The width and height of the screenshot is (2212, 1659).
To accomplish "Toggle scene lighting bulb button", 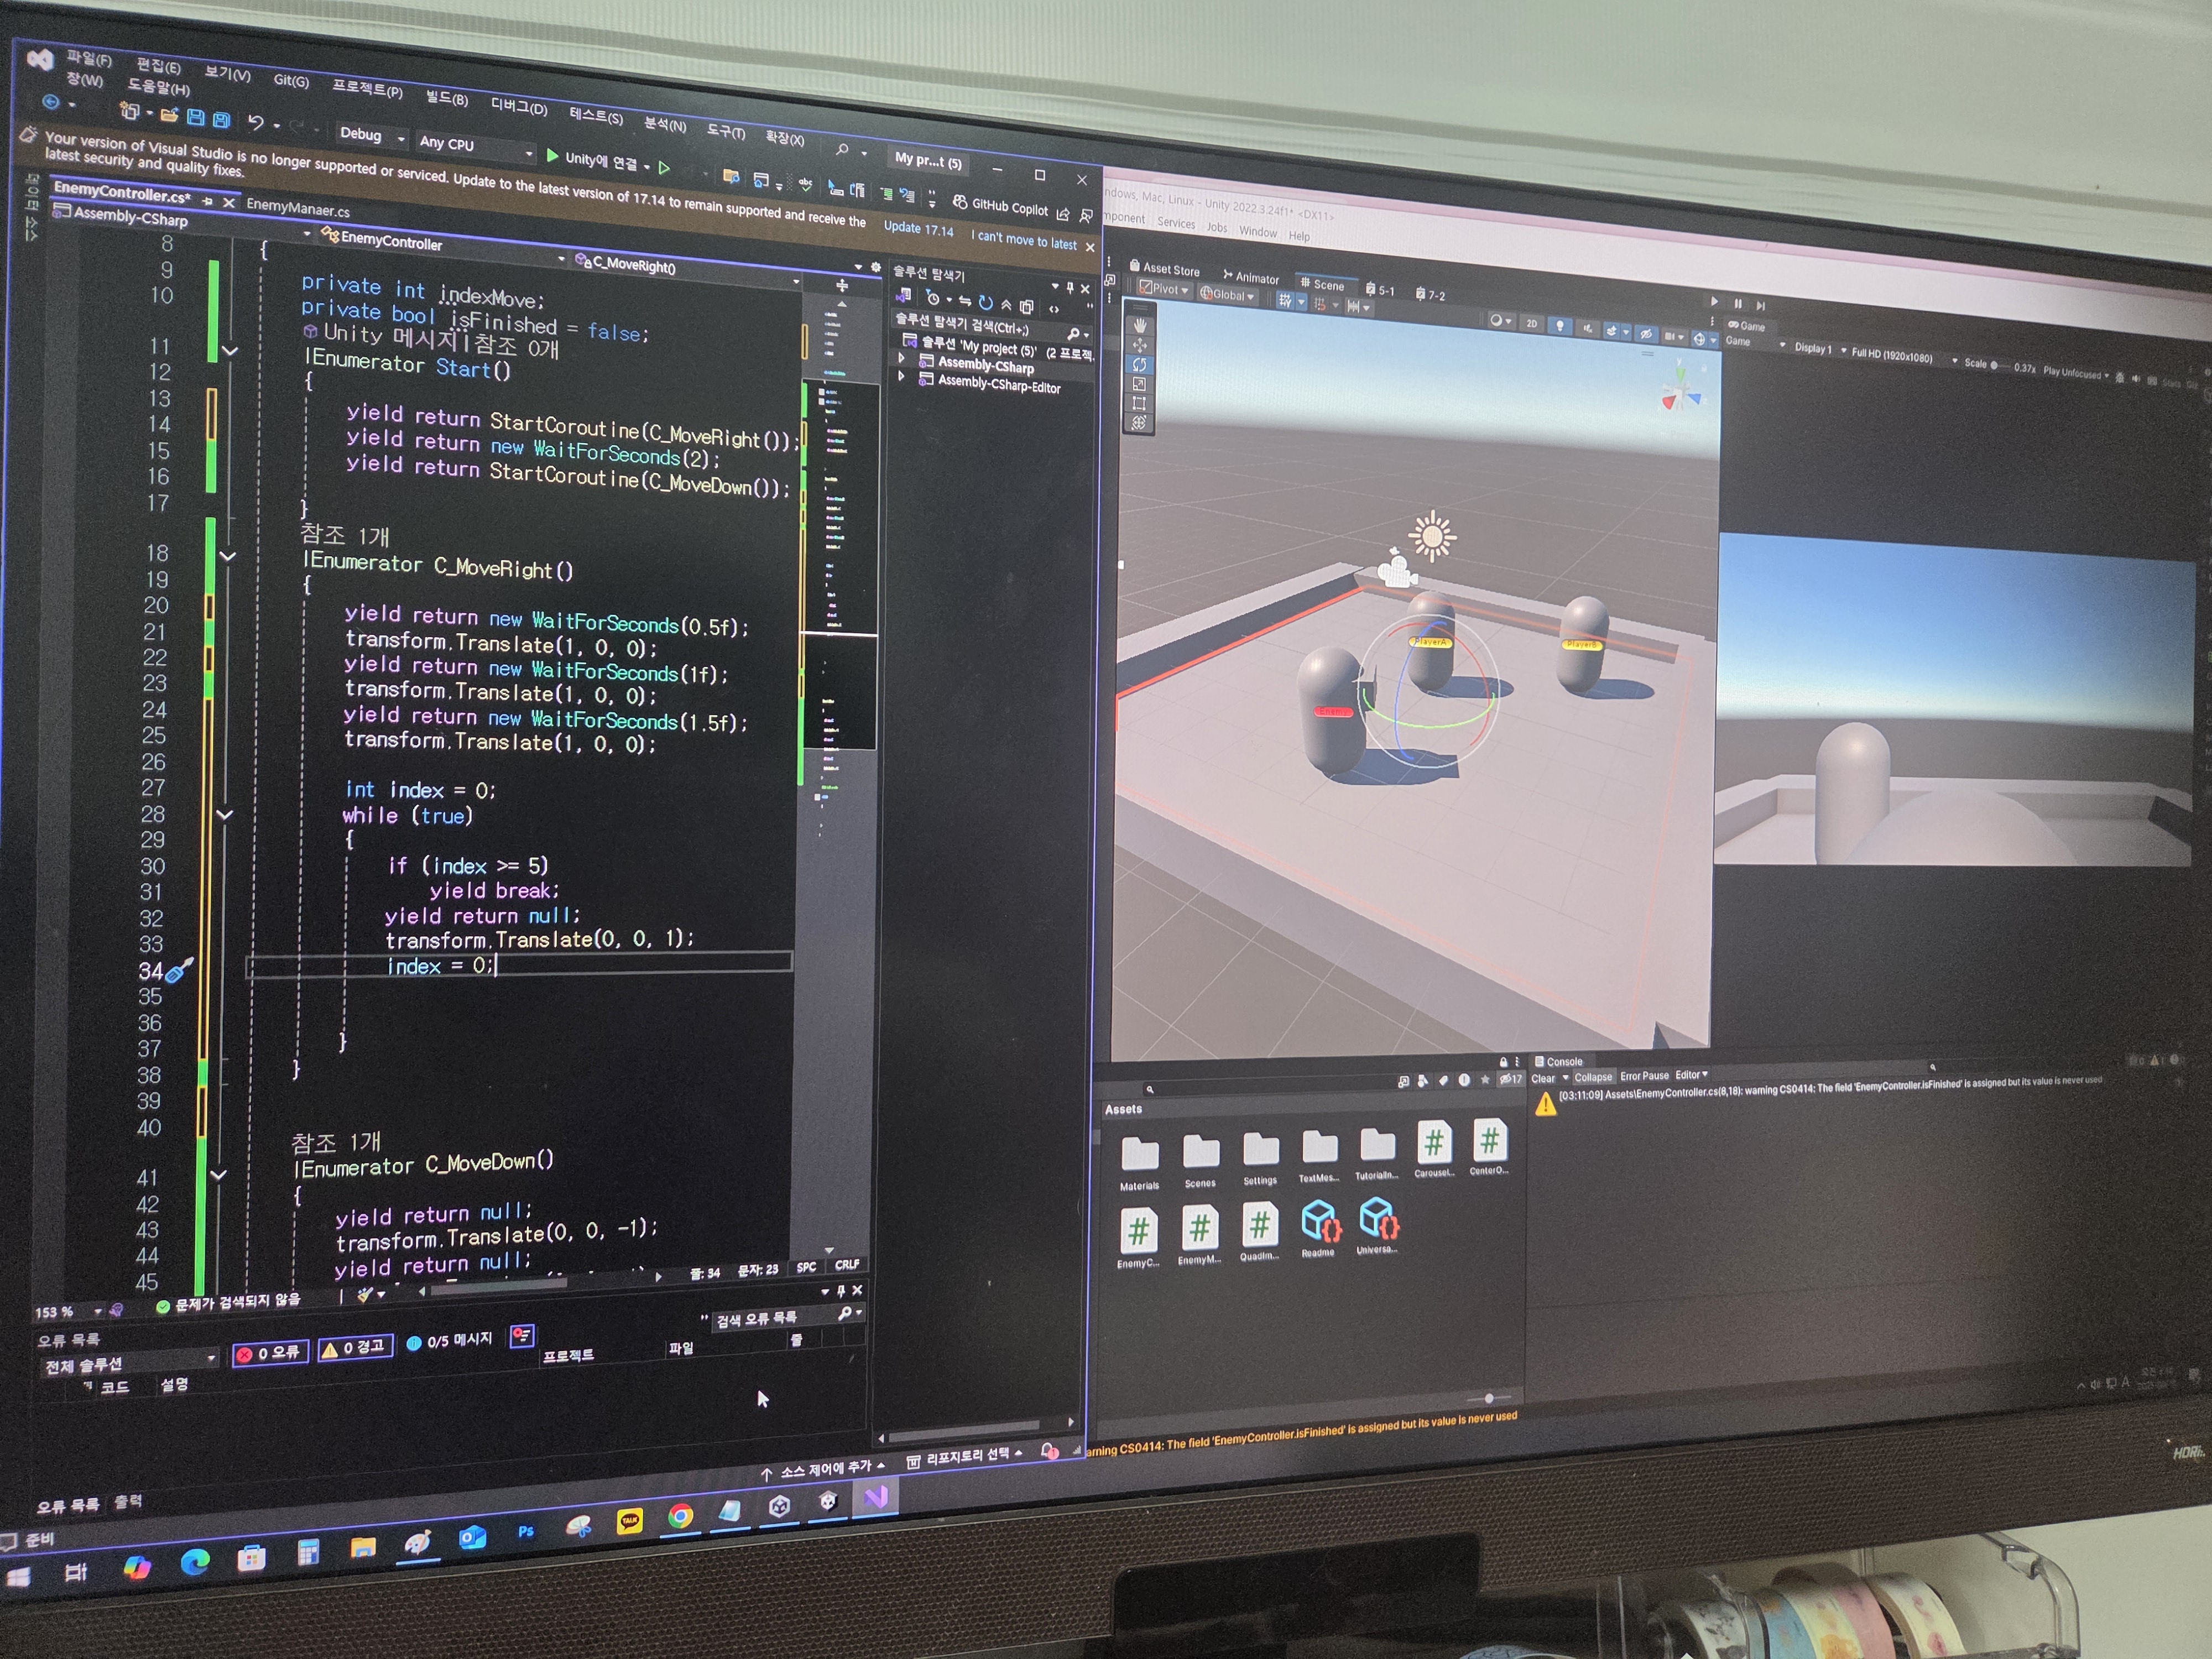I will pos(1559,325).
